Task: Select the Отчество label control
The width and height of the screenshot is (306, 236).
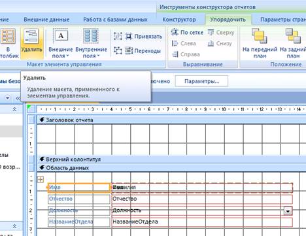Action: pos(79,199)
